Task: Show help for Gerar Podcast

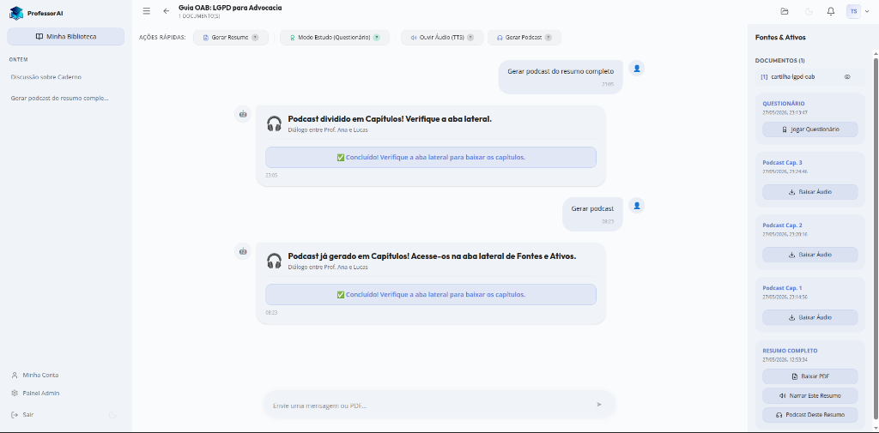Action: pyautogui.click(x=549, y=38)
